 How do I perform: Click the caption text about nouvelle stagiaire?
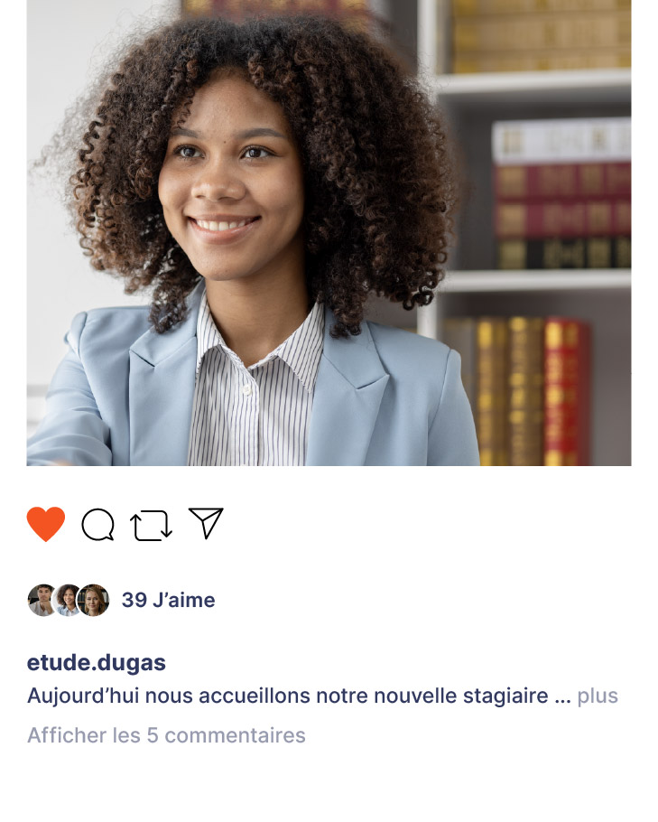(288, 696)
